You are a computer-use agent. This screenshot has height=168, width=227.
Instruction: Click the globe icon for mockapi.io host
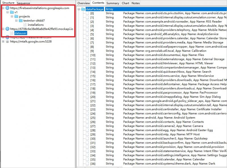click(x=7, y=29)
